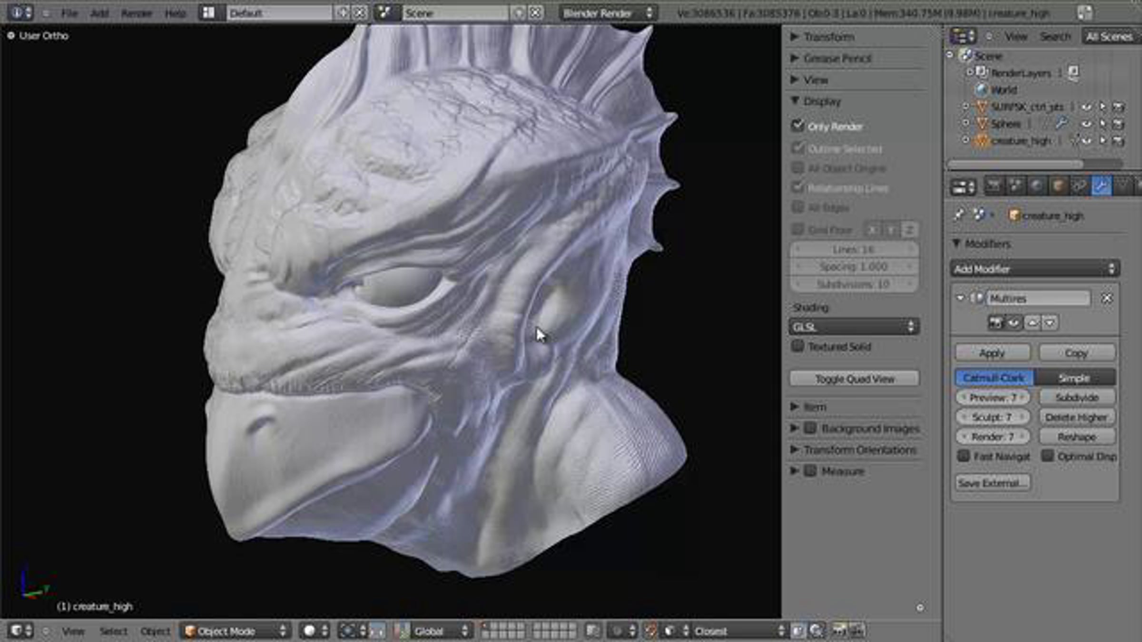
Task: Click the Render camera properties tab icon
Action: [994, 186]
